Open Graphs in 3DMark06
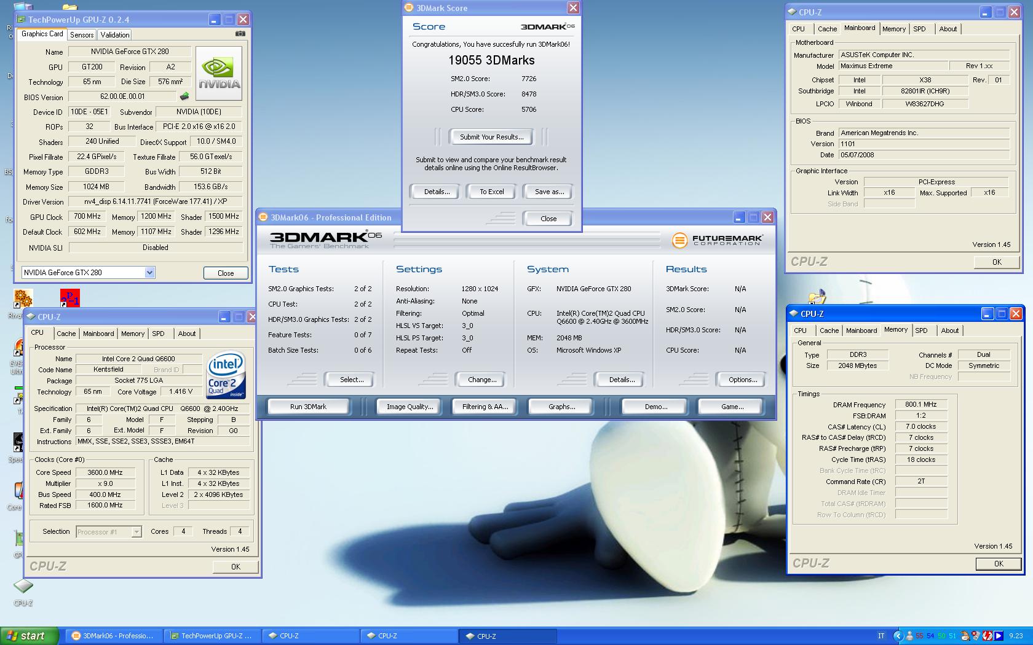Screen dimensions: 1033x645 [x=561, y=407]
